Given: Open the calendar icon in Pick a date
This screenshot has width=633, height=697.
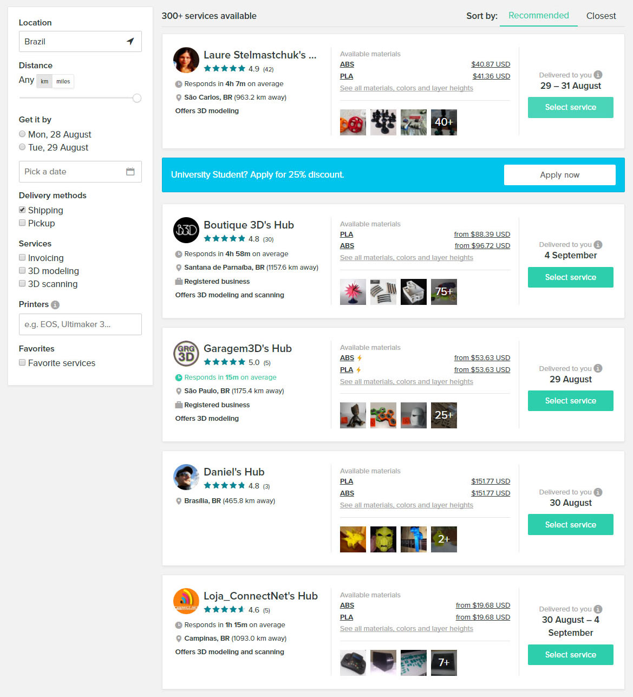Looking at the screenshot, I should 130,172.
